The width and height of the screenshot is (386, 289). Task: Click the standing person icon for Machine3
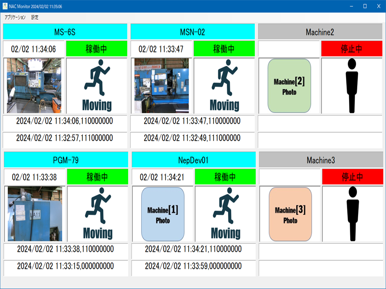[x=353, y=214]
